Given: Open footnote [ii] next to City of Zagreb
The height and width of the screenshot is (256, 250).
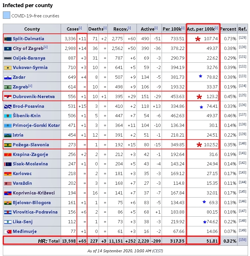Looking at the screenshot, I should (46, 47).
